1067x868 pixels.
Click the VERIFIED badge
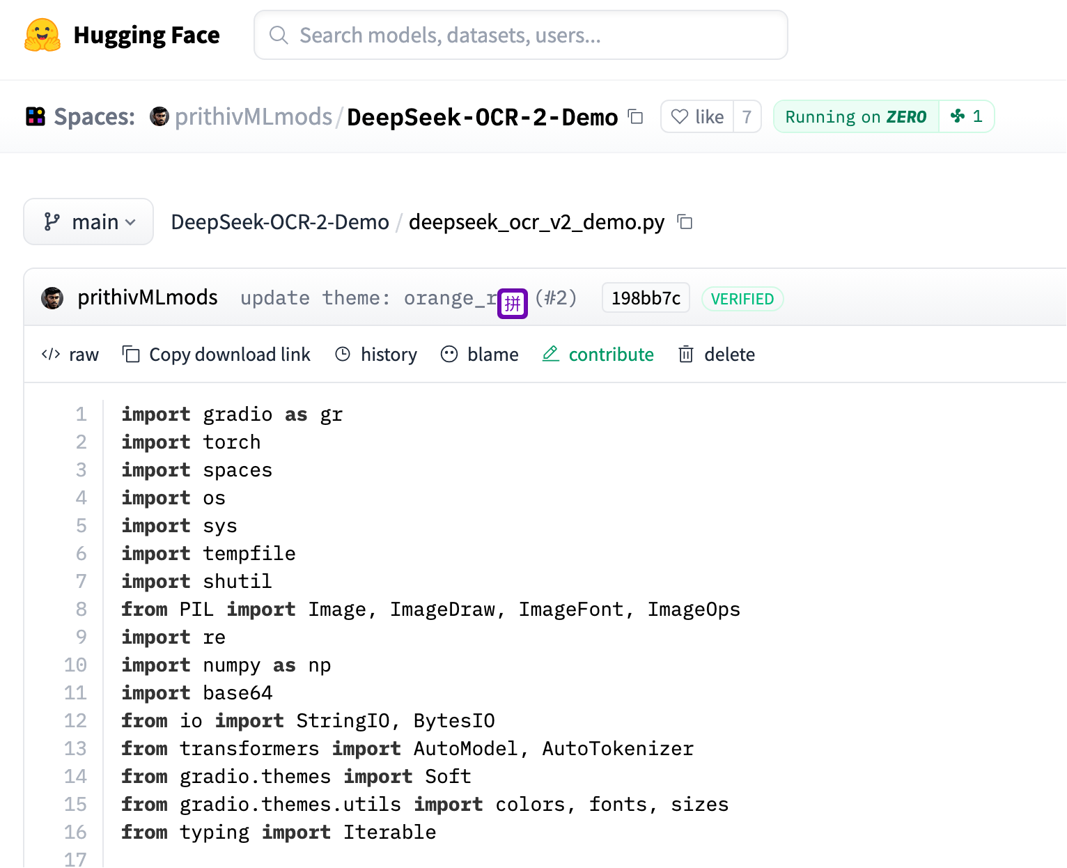[x=742, y=299]
